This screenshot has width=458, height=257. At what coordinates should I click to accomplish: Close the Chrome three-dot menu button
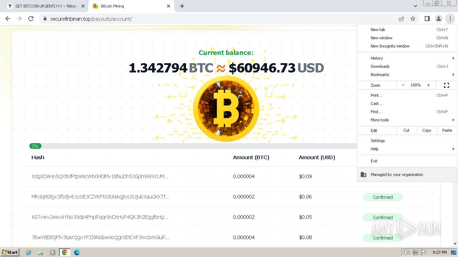tap(450, 19)
